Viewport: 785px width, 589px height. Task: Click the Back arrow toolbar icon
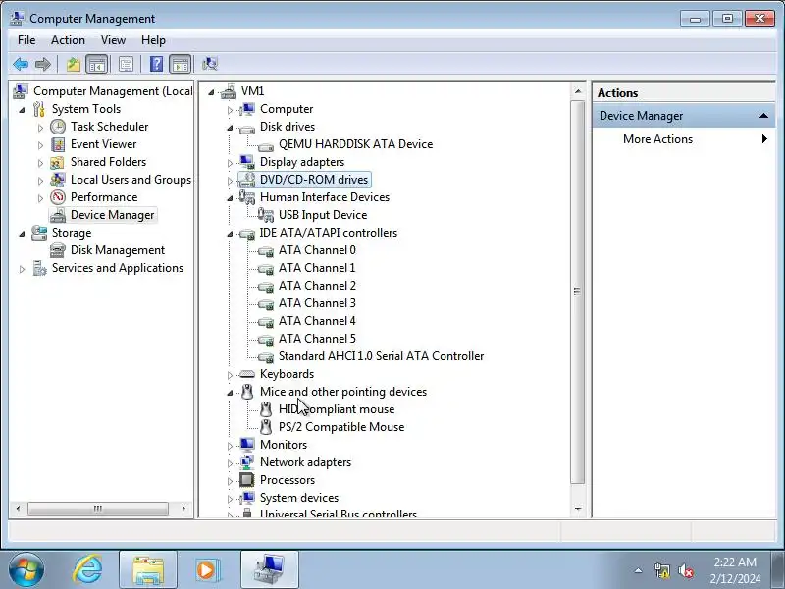point(21,64)
